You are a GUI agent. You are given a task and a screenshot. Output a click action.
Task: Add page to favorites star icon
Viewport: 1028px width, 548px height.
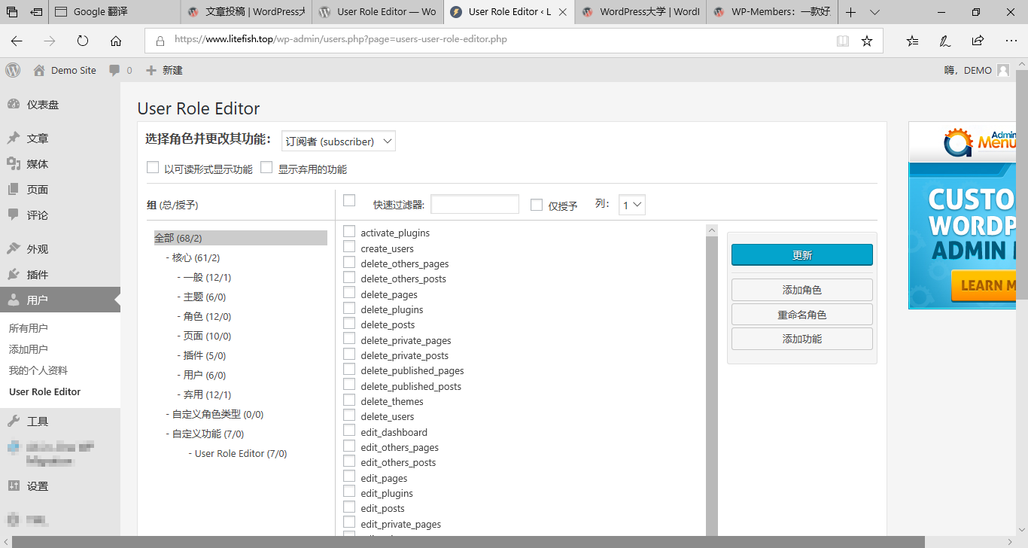point(867,41)
